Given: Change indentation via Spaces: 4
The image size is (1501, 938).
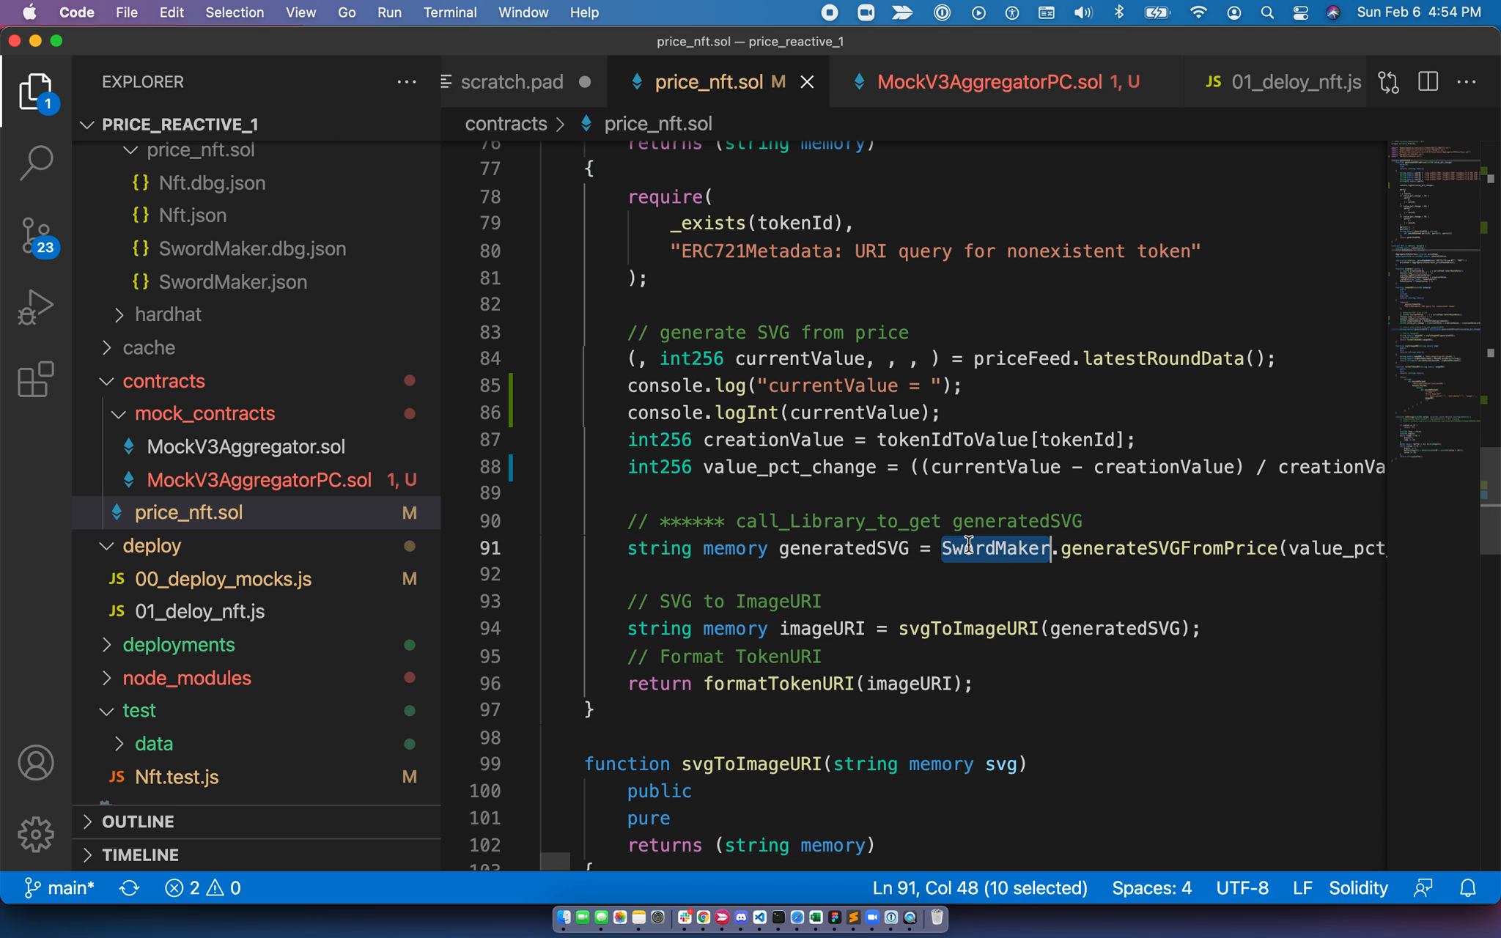Looking at the screenshot, I should (x=1151, y=888).
